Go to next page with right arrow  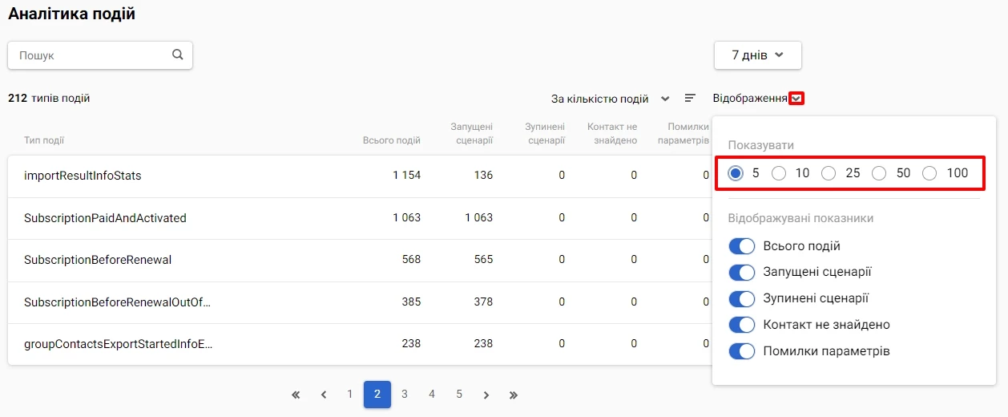point(486,395)
